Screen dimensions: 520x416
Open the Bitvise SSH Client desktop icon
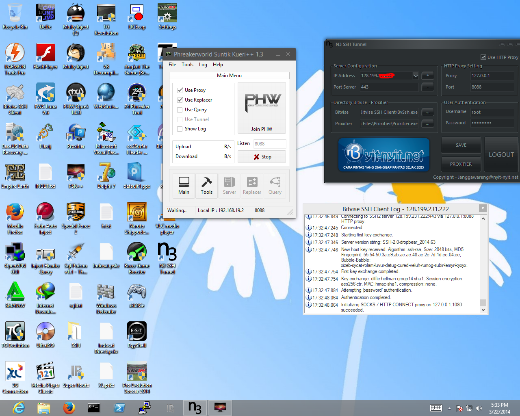click(x=15, y=99)
